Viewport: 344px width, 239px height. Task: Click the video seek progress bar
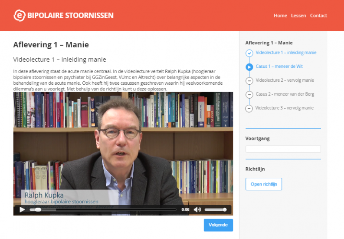(103, 209)
